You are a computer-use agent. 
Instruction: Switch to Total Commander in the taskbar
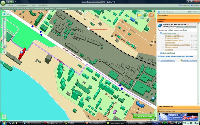click(x=33, y=123)
